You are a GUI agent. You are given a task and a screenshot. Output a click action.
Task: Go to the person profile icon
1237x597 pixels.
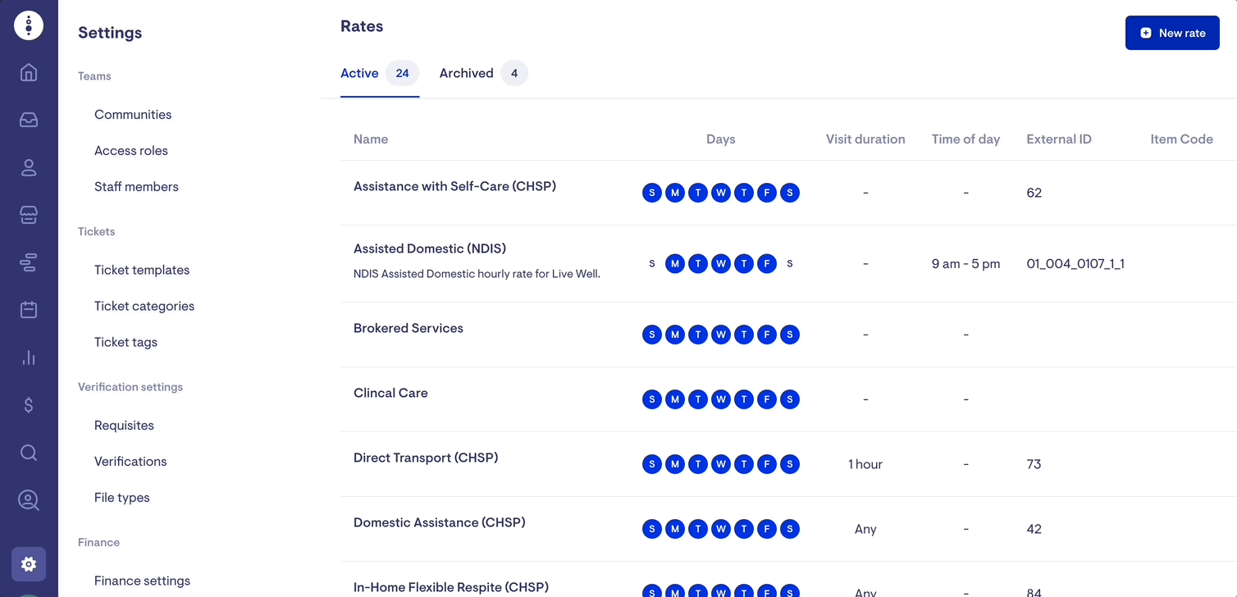click(29, 167)
